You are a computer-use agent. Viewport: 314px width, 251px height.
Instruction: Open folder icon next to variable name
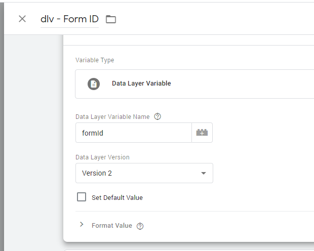click(x=111, y=19)
